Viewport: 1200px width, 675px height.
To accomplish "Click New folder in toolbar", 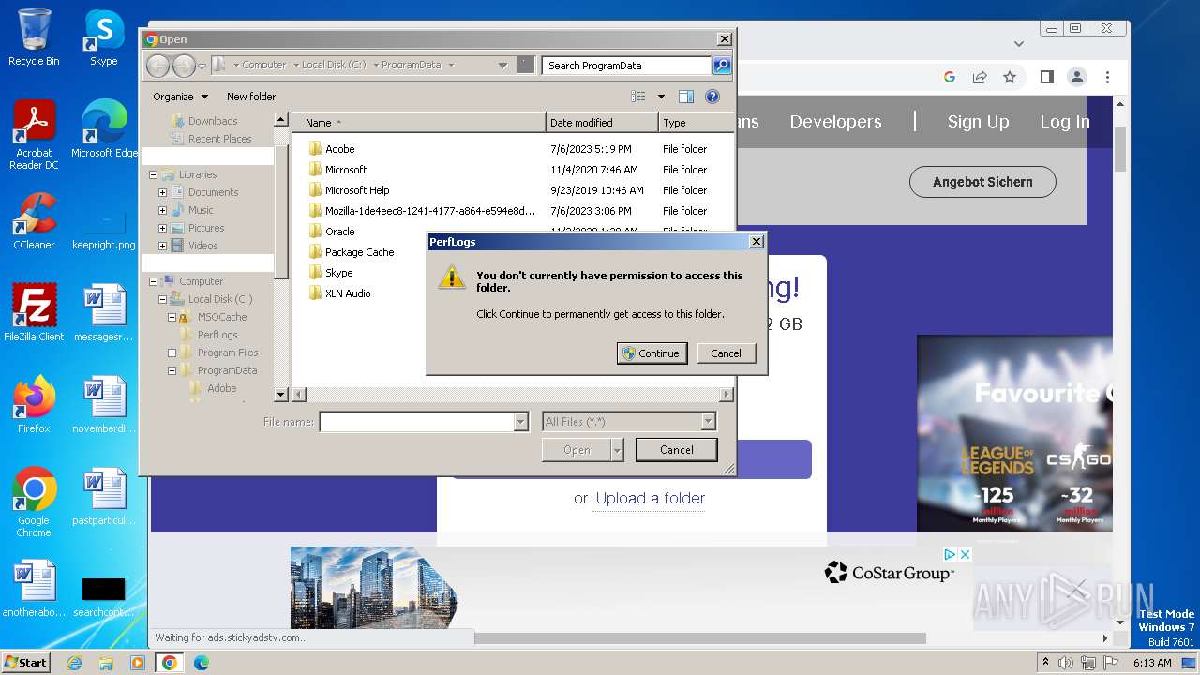I will 251,97.
